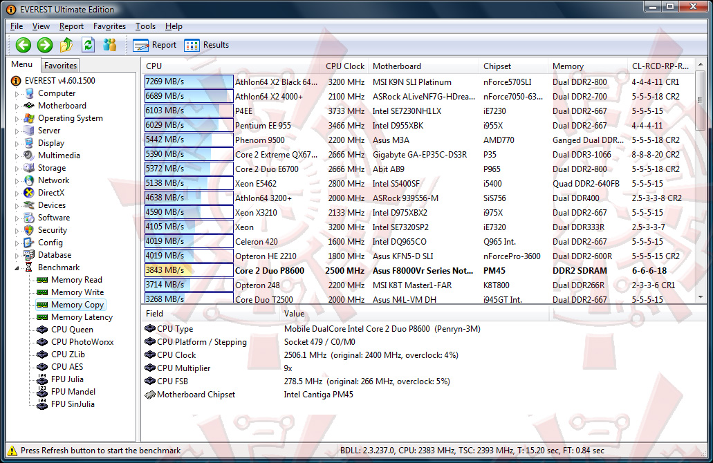The image size is (713, 463).
Task: Collapse the Benchmark tree node
Action: tap(17, 268)
